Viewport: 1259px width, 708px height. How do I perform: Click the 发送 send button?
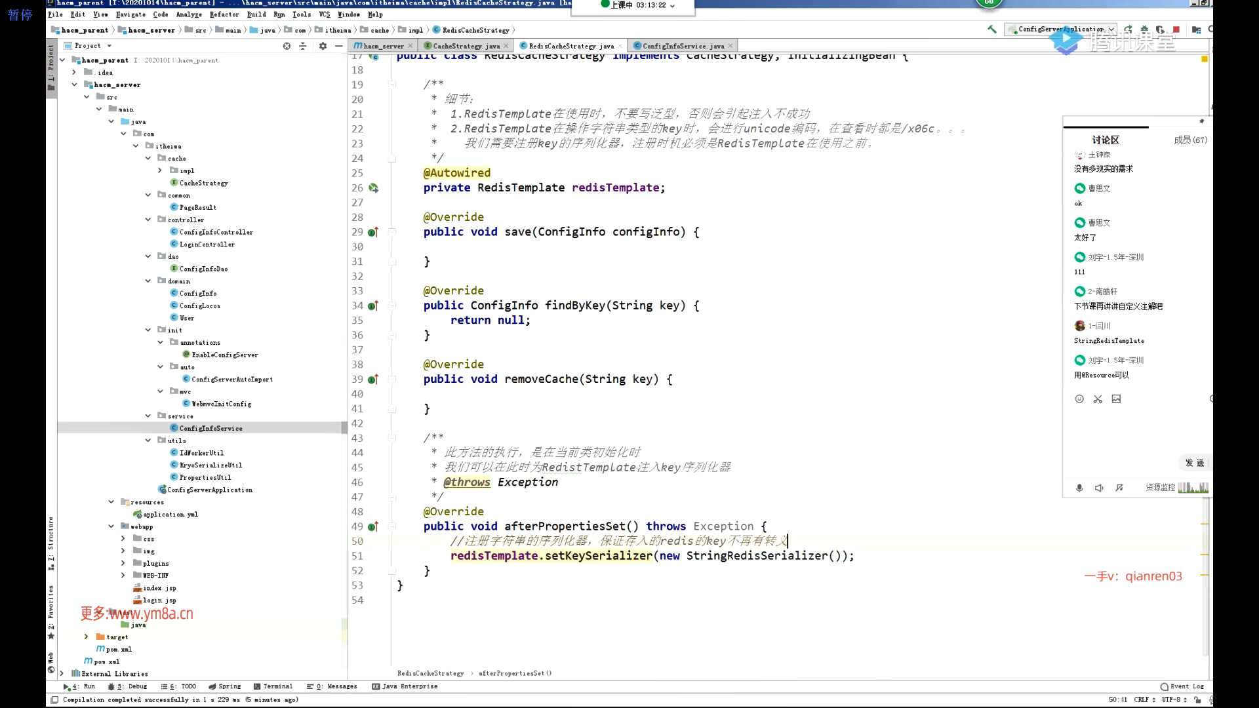[x=1195, y=463]
